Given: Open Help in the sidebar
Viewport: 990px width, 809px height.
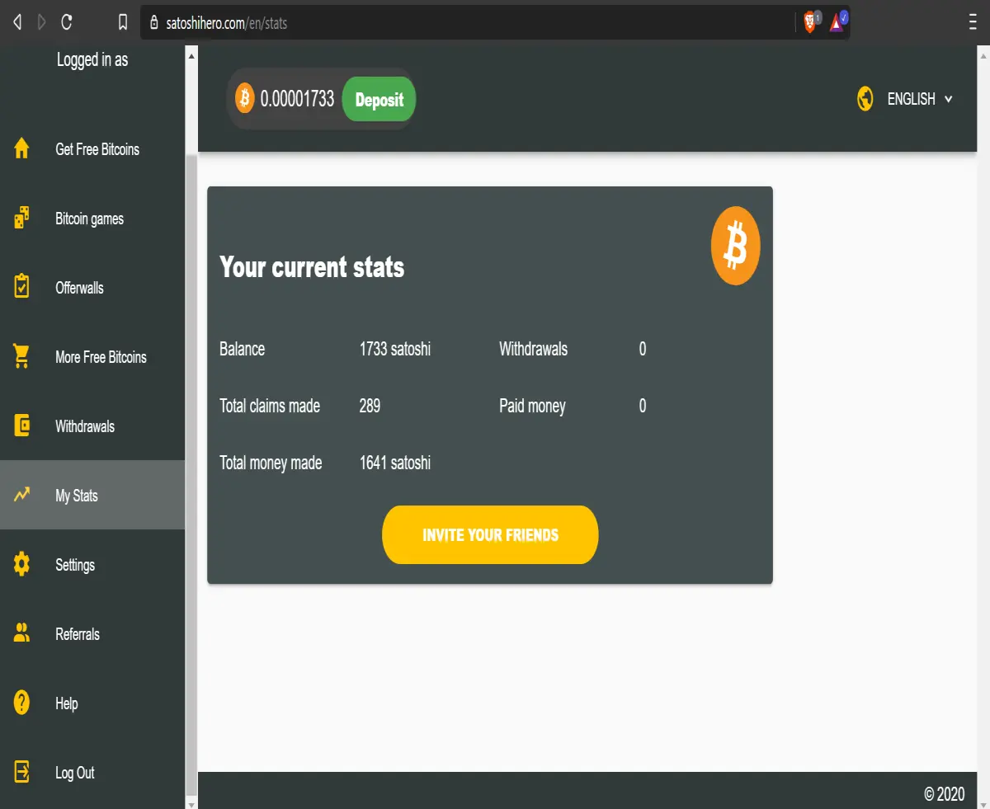Looking at the screenshot, I should (92, 703).
